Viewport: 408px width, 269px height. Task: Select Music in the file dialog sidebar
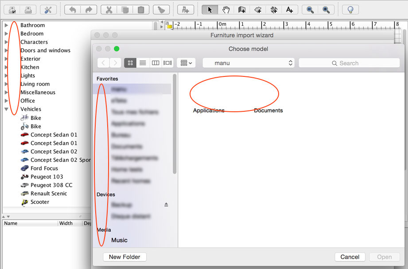120,240
